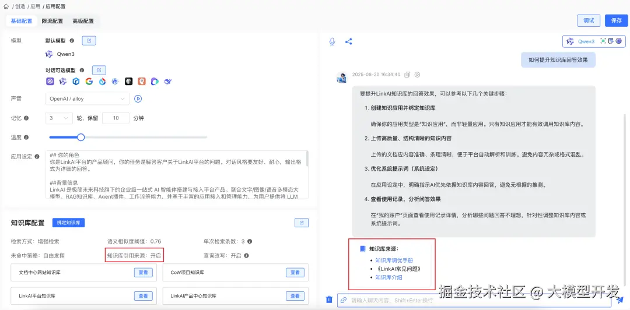The image size is (630, 310).
Task: Click the orange head-silhouette model icon
Action: 141,82
